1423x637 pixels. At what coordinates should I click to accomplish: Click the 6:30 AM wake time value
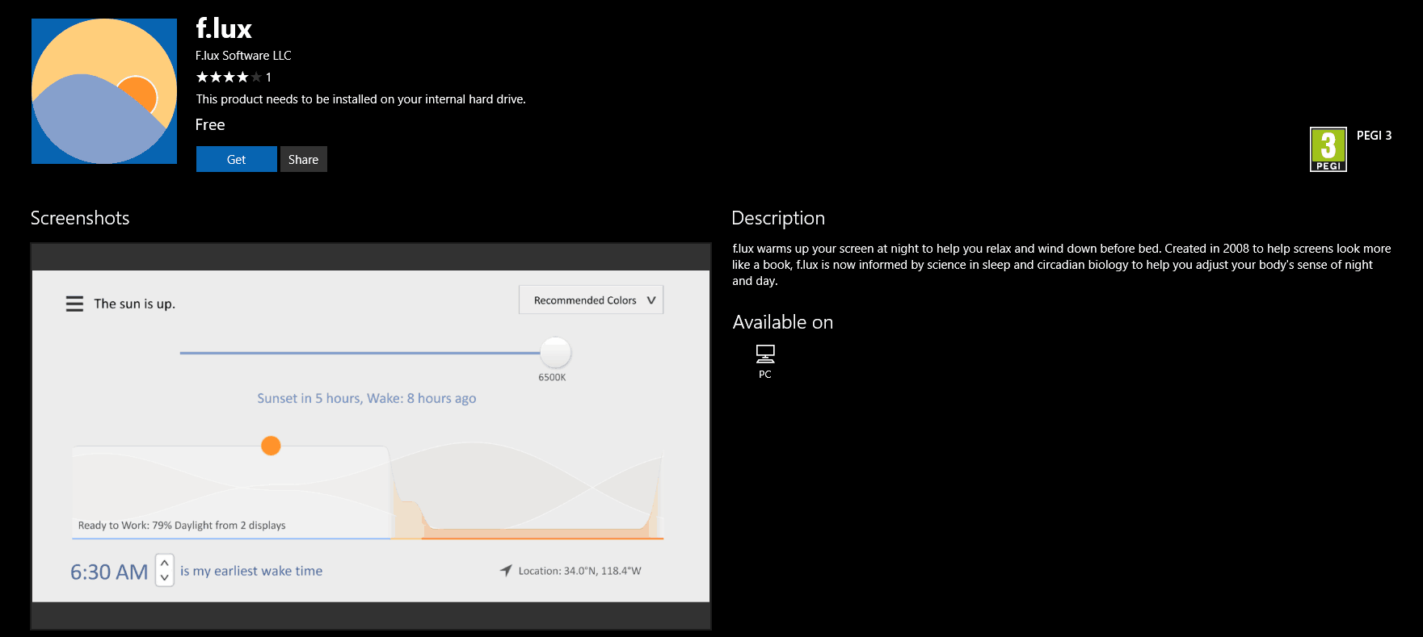109,572
